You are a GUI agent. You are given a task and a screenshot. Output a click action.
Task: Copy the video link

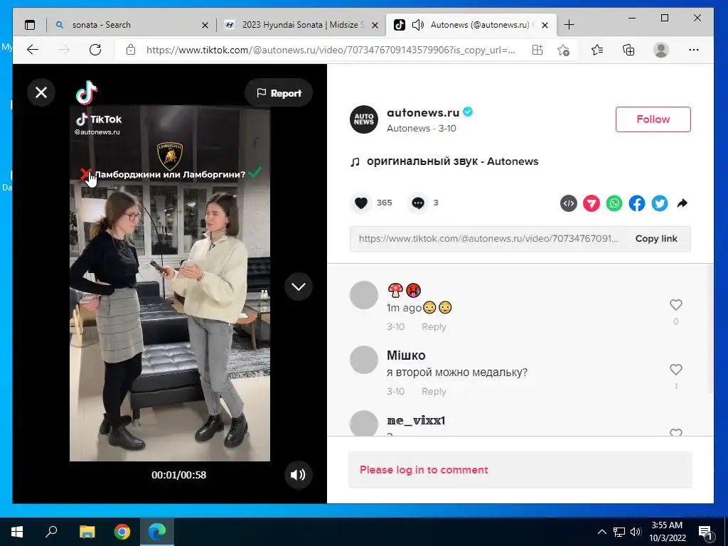point(656,239)
